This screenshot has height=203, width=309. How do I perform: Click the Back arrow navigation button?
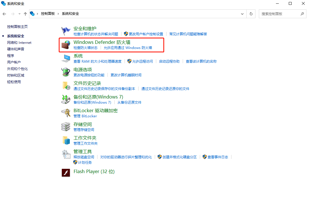4,14
